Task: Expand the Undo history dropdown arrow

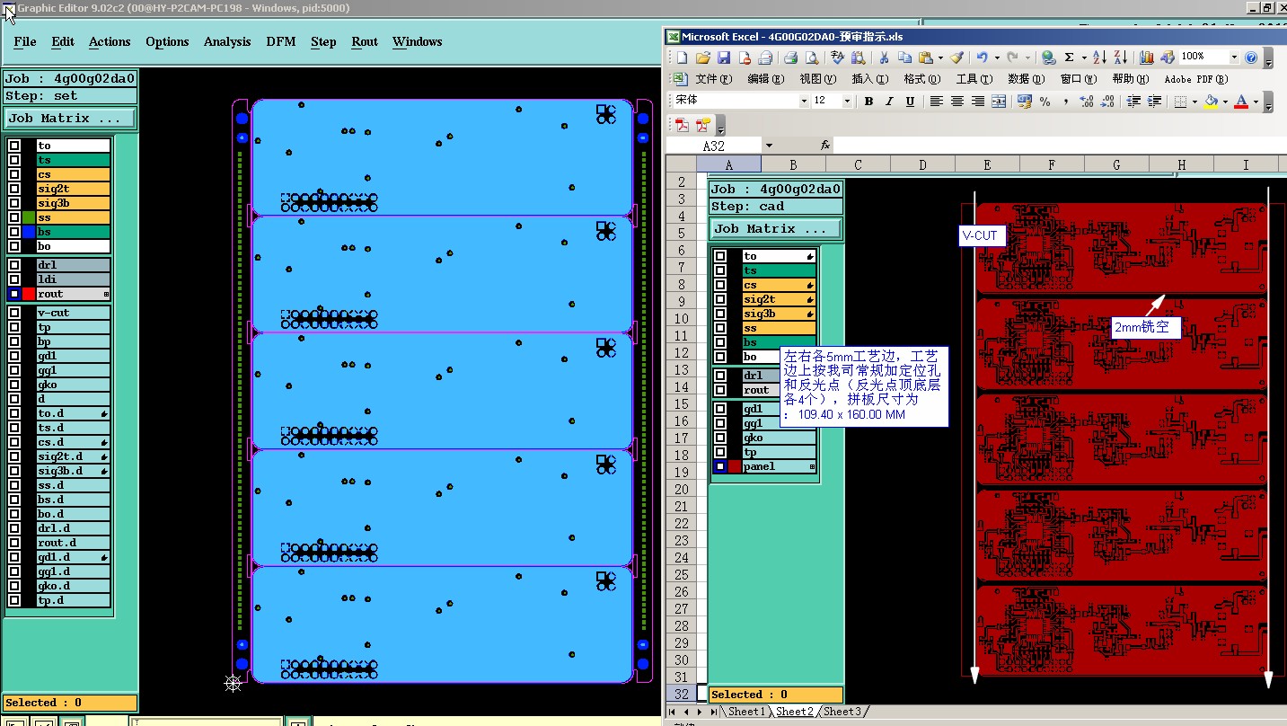Action: [997, 58]
